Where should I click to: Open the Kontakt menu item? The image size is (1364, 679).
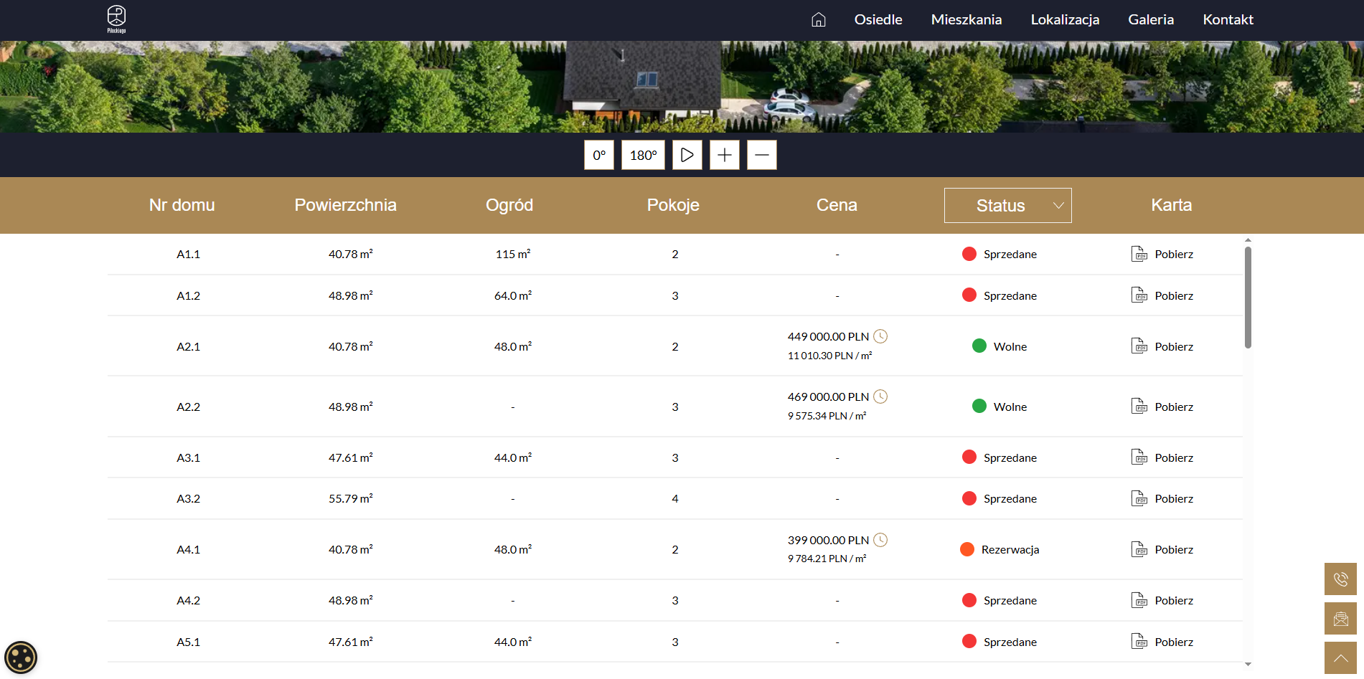coord(1228,19)
